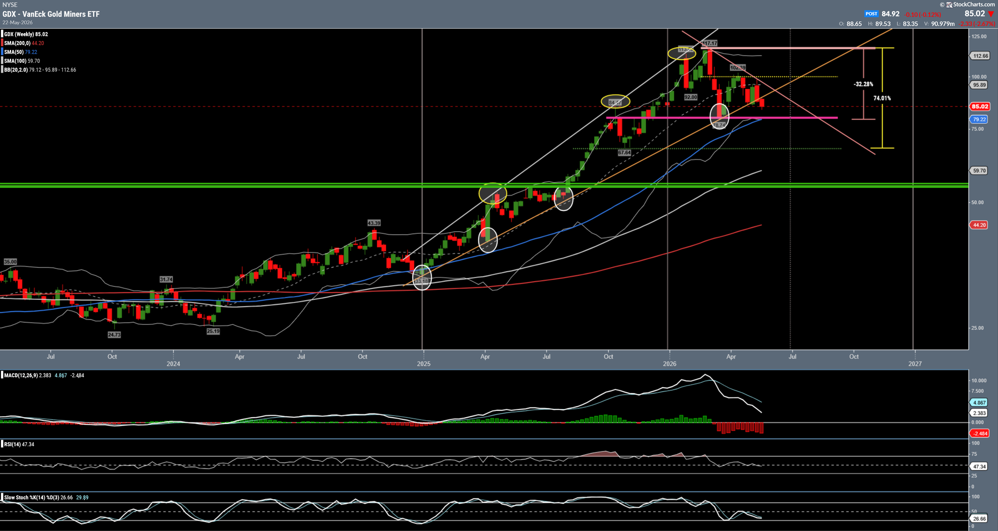Click the 2024 year label on time axis
This screenshot has height=531, width=998.
coord(173,364)
